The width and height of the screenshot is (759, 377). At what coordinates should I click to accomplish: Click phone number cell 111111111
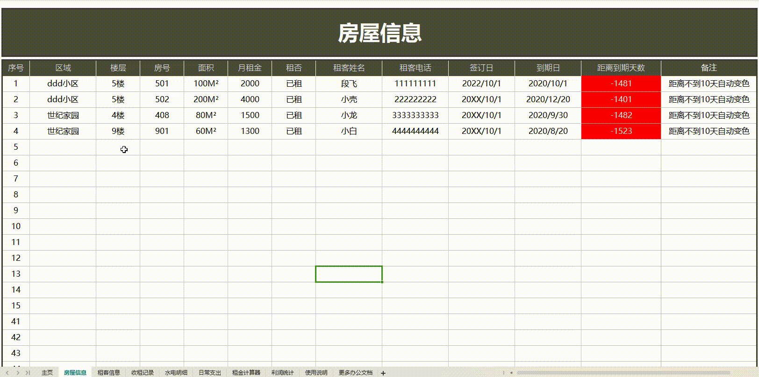click(415, 84)
